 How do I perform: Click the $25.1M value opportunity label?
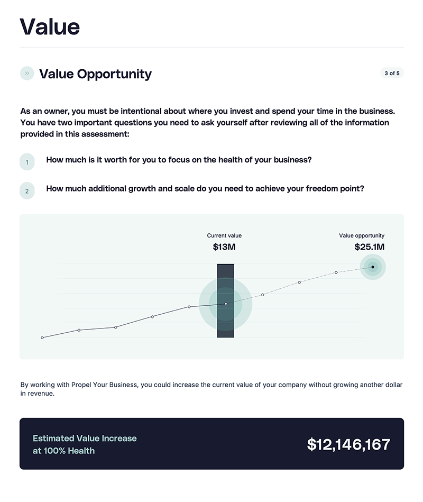pyautogui.click(x=369, y=247)
